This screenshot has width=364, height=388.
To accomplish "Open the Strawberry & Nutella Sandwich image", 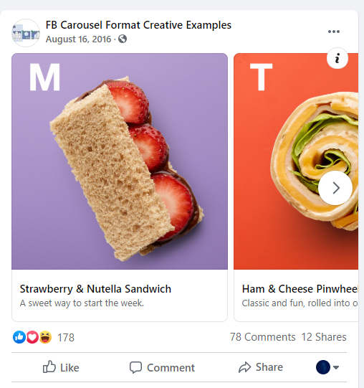I will click(x=120, y=161).
